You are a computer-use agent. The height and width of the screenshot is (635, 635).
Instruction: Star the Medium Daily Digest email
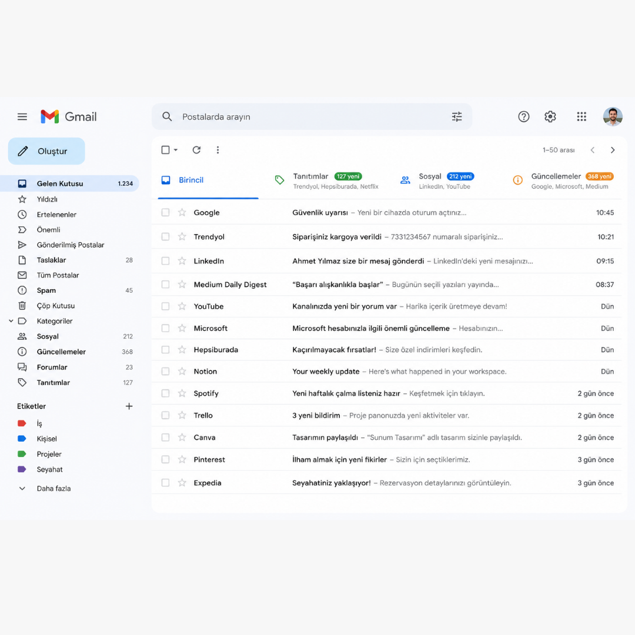[x=182, y=285]
